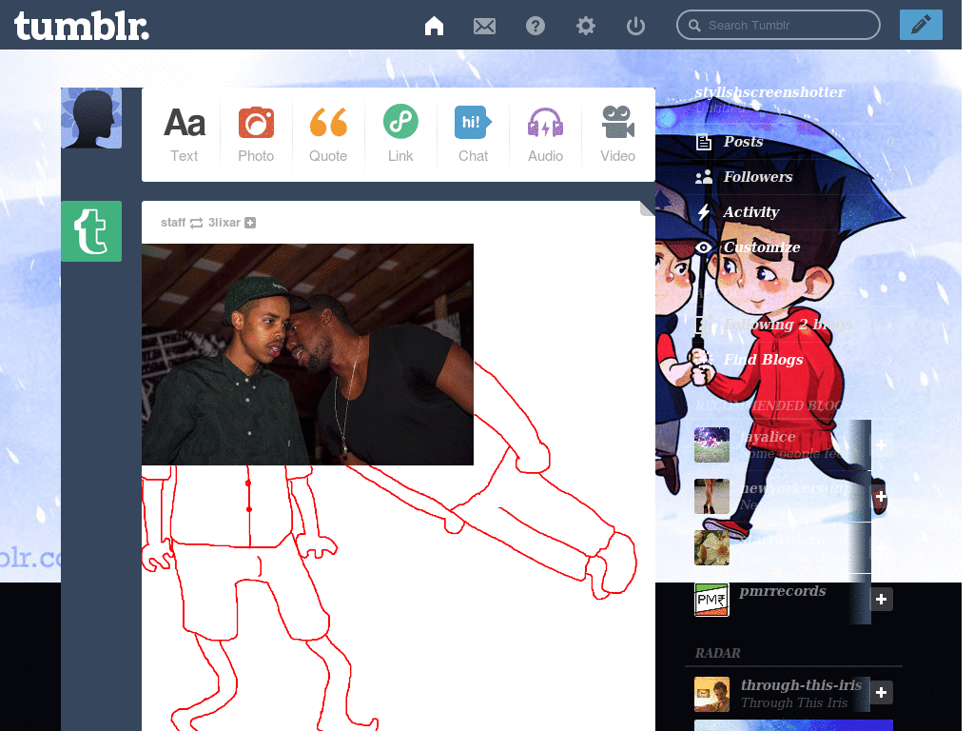
Task: Create a new Quote post
Action: click(x=328, y=134)
